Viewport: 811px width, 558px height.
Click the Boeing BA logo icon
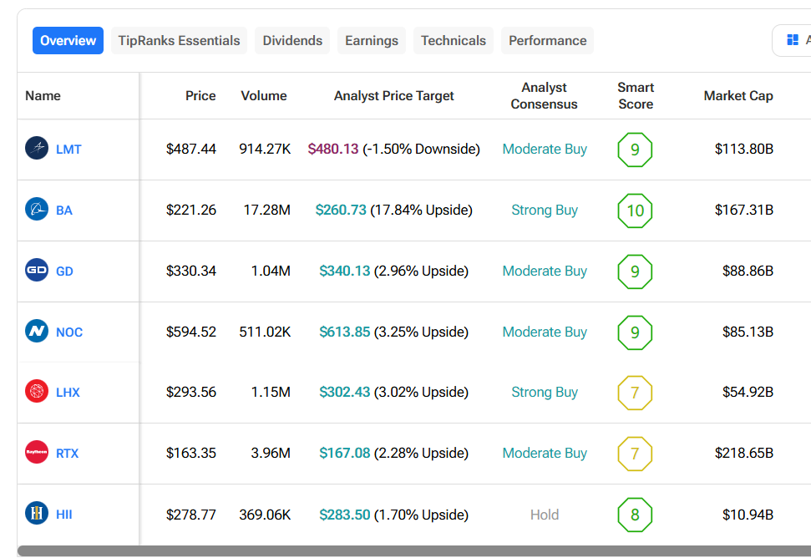pos(37,210)
